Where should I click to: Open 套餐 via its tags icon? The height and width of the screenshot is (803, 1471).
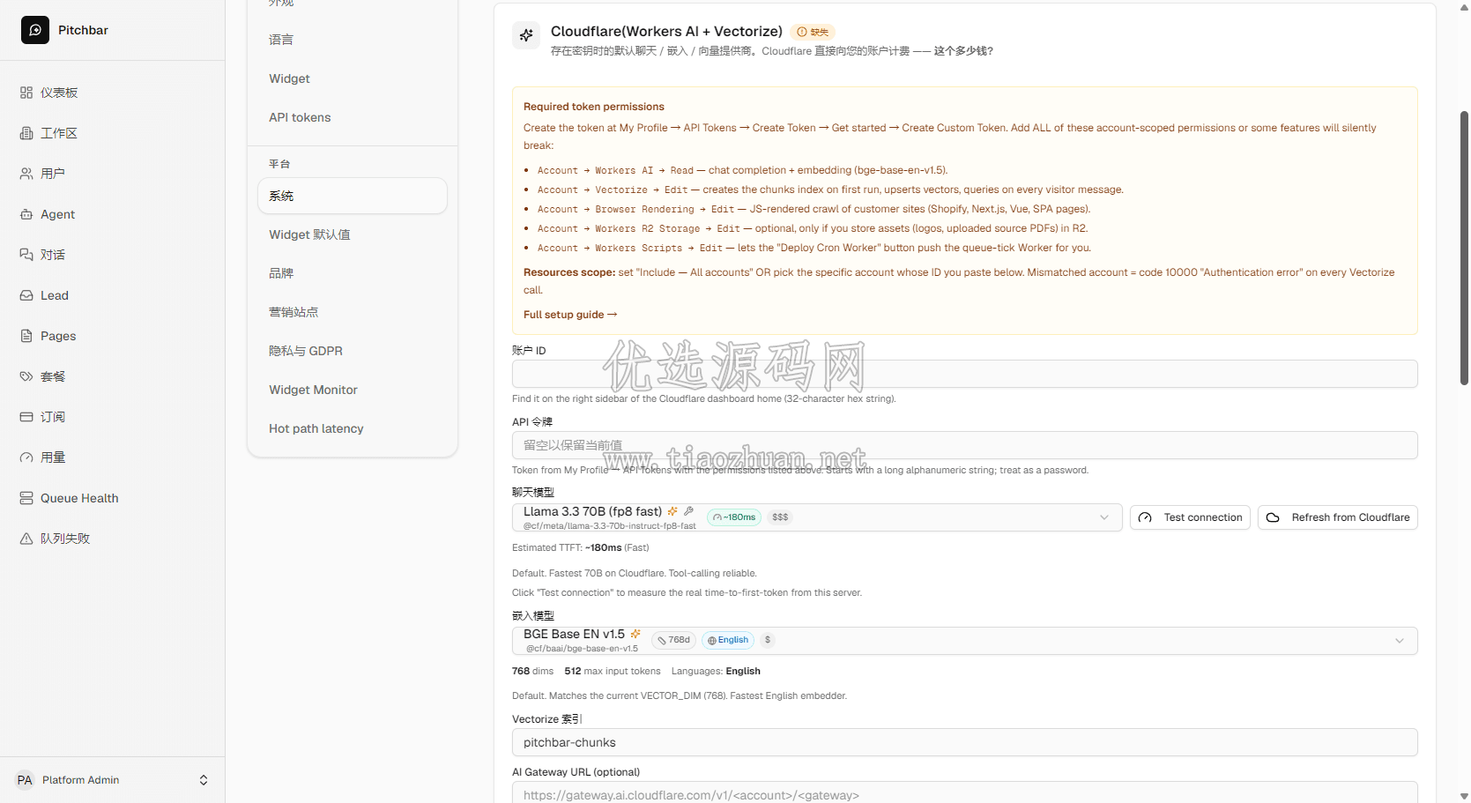coord(26,376)
